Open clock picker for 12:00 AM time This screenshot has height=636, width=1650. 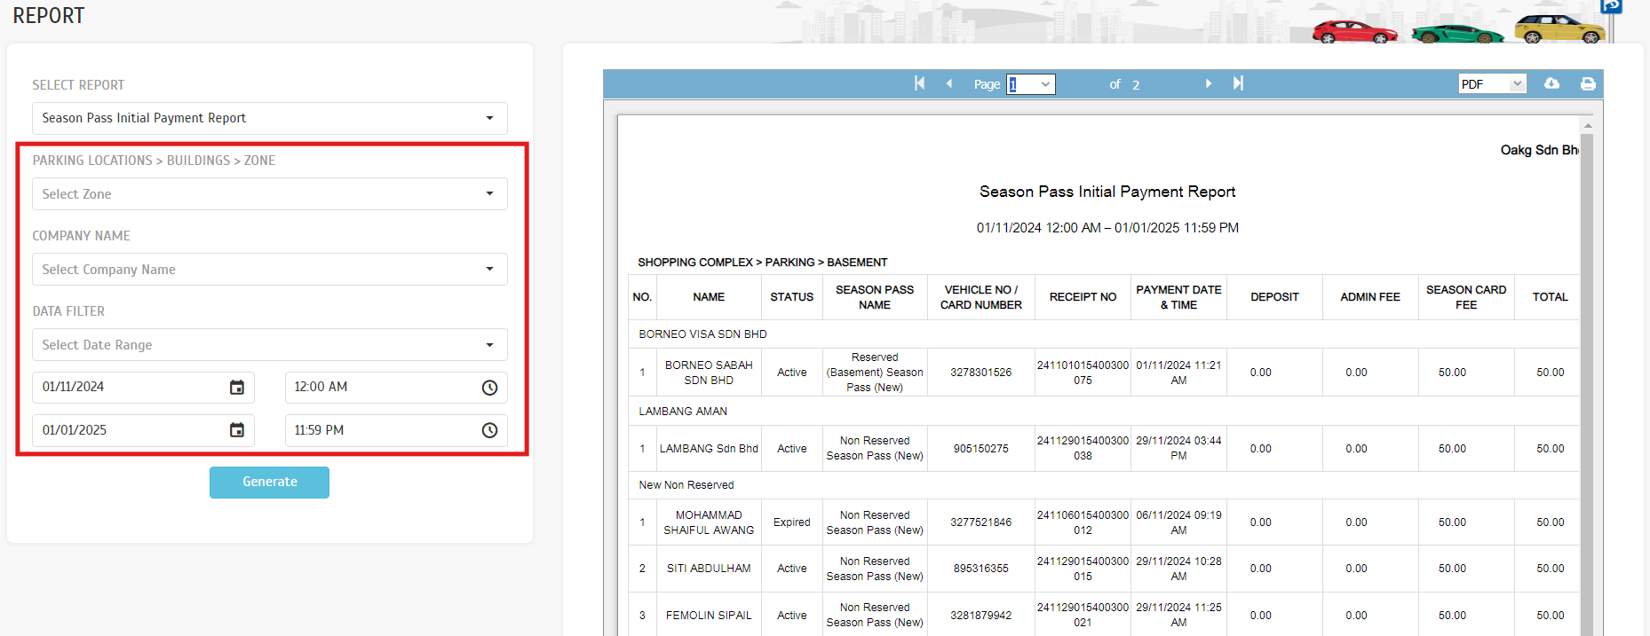pyautogui.click(x=489, y=388)
